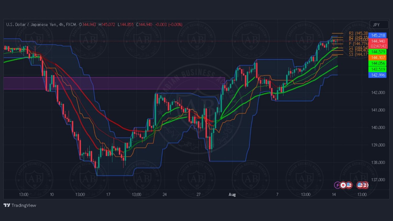Screen dimensions: 393x221
Task: Click the price change -0.003 (-0.00%)
Action: 169,25
